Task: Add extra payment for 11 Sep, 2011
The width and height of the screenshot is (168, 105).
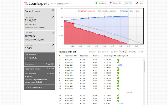Action: point(118,81)
